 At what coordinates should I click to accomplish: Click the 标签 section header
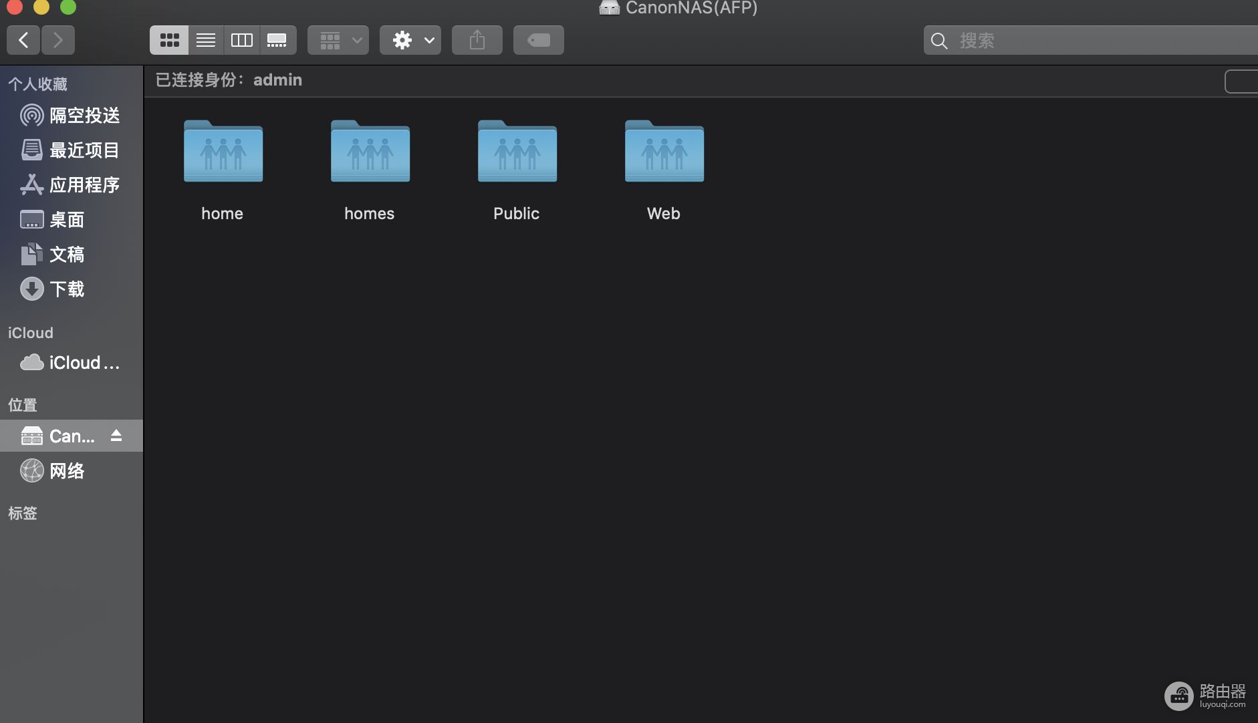tap(23, 513)
